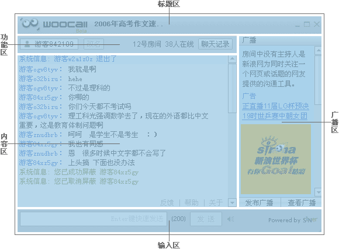This screenshot has height=249, width=339.
Task: Click the chat area scroll-up arrow
Action: (x=232, y=59)
